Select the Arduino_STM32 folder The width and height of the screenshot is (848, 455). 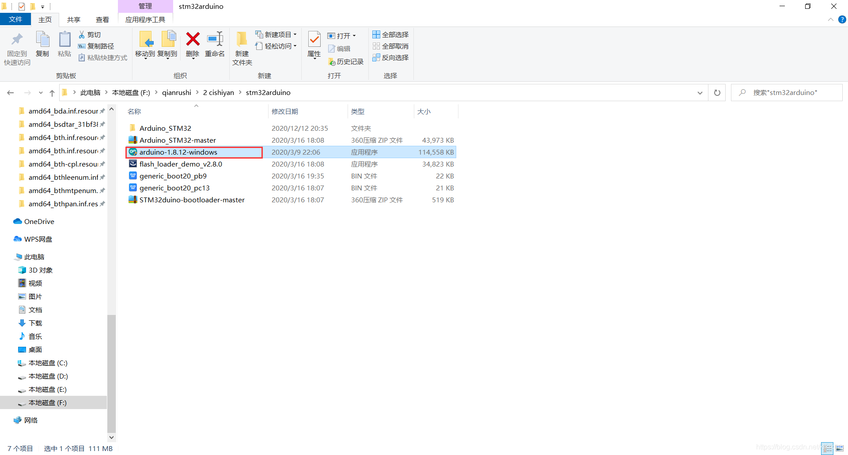tap(165, 128)
